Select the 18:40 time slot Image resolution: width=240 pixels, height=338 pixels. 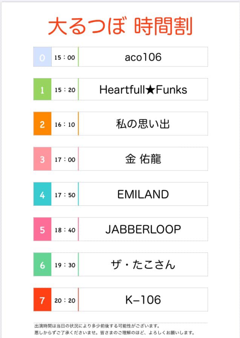point(65,229)
